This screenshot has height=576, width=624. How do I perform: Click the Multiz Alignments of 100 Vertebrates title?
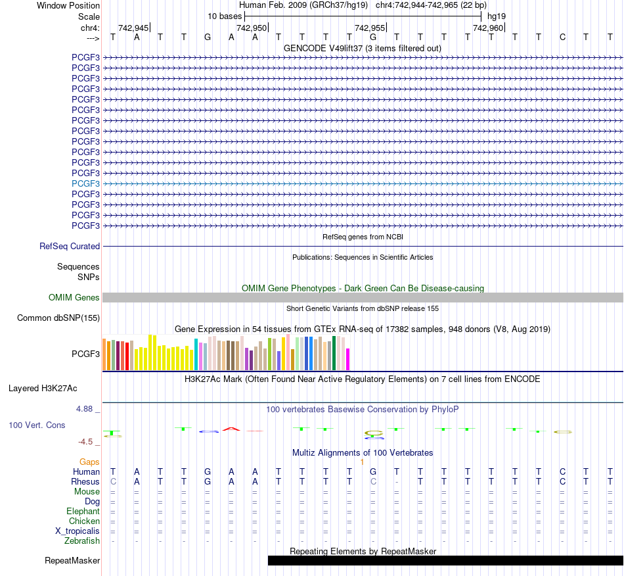(x=363, y=453)
